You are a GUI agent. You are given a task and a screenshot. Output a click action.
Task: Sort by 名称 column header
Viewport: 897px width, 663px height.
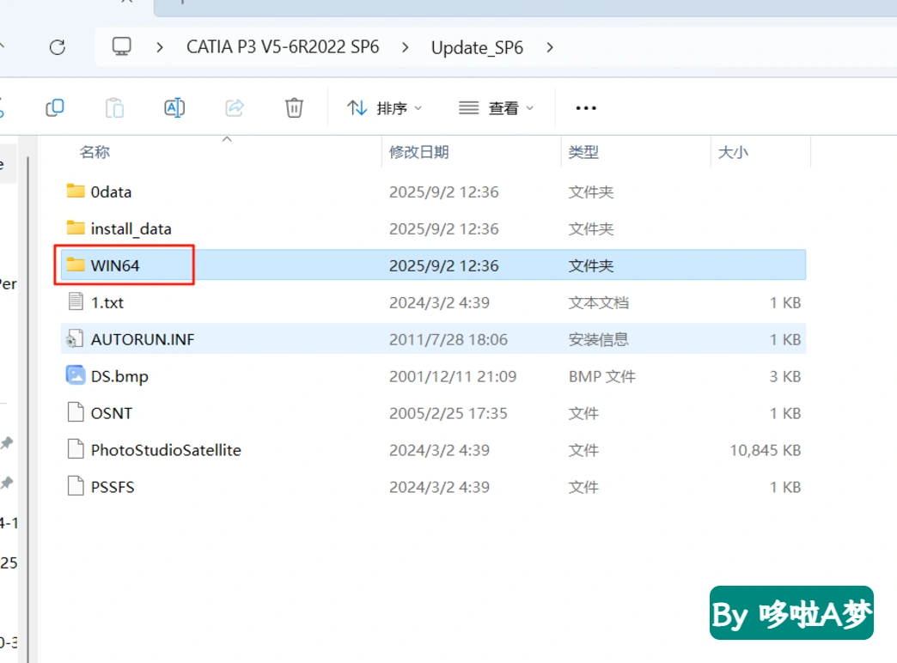(x=95, y=152)
